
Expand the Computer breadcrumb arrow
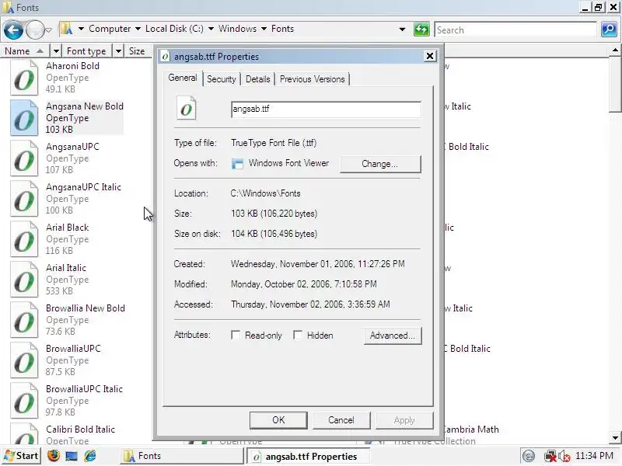click(x=138, y=29)
